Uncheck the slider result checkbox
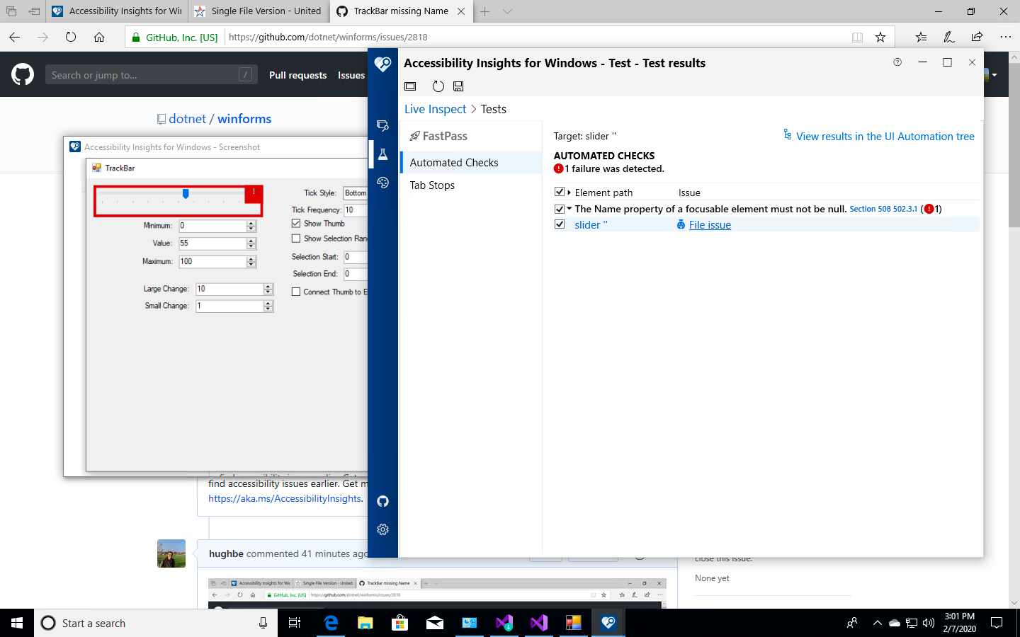Screen dimensions: 1020x637 click(560, 224)
